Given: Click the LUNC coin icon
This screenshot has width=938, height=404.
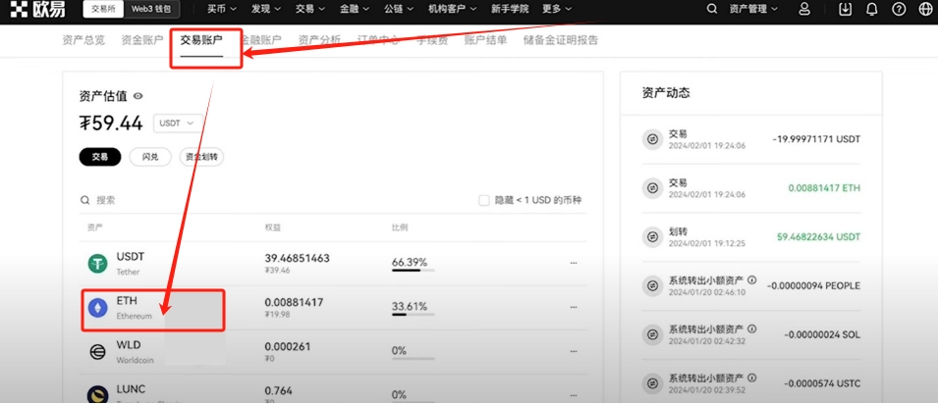Looking at the screenshot, I should coord(97,394).
